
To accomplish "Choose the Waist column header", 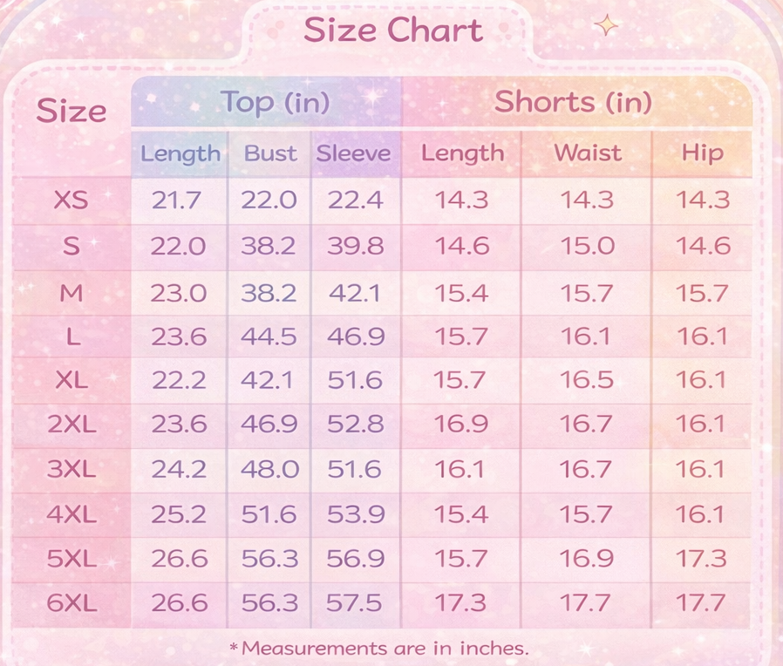I will coord(588,153).
